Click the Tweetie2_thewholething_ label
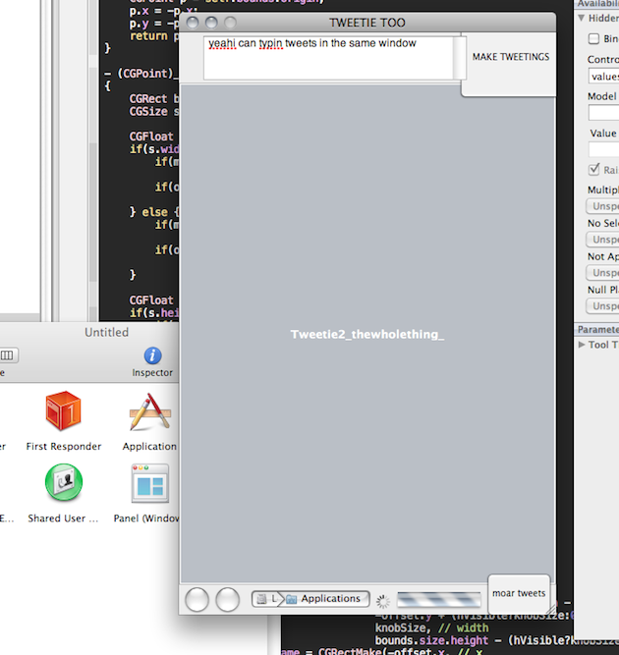 (367, 334)
